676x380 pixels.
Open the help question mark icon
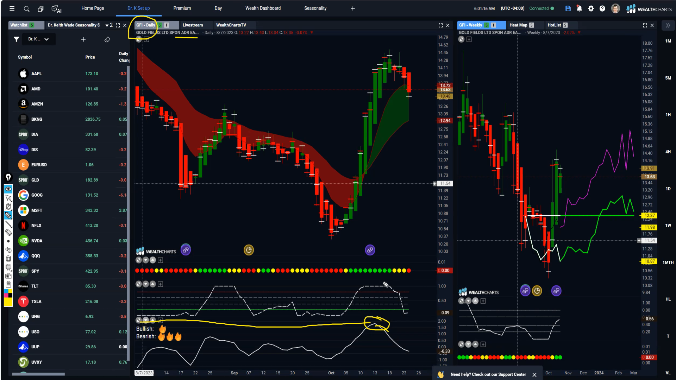coord(602,8)
